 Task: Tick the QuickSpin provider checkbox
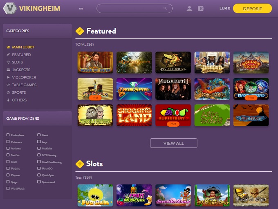(39, 175)
